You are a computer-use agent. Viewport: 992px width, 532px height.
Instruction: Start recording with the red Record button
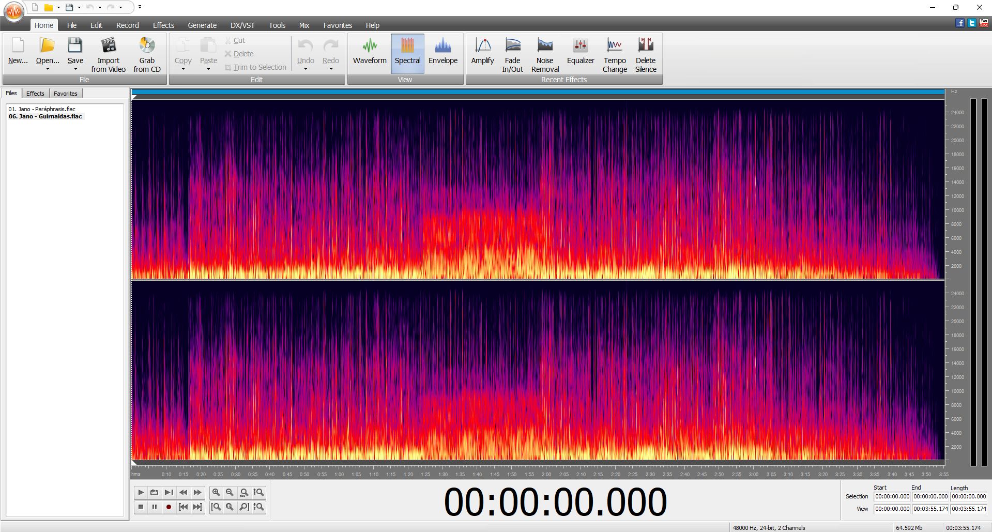pyautogui.click(x=169, y=507)
